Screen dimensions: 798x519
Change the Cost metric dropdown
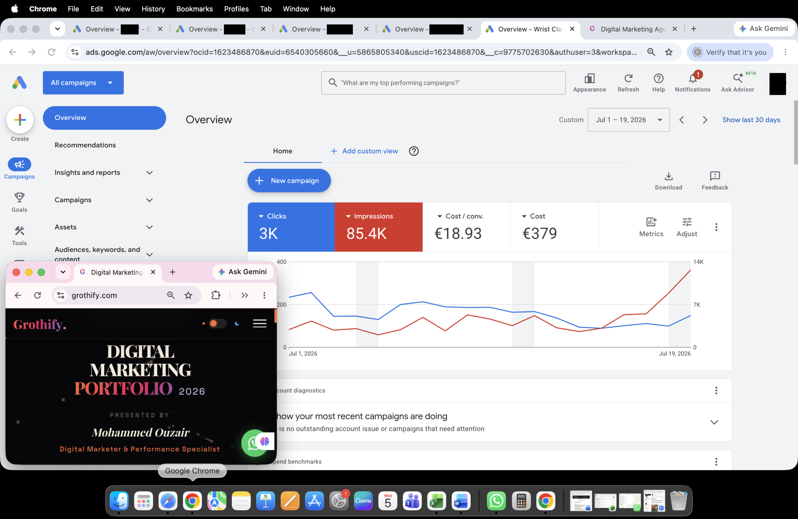(x=533, y=216)
